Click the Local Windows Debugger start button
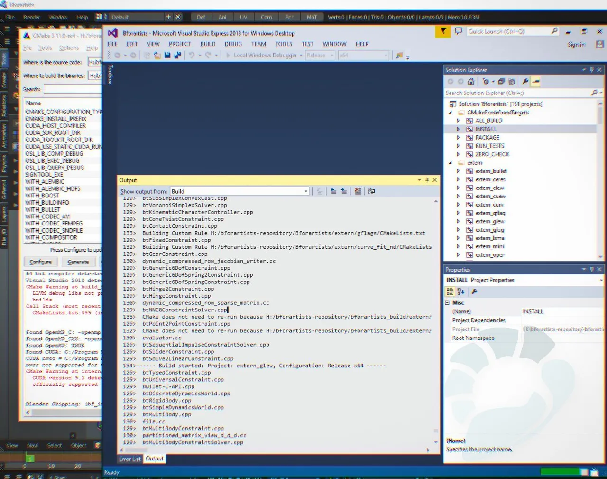The height and width of the screenshot is (479, 607). (262, 55)
